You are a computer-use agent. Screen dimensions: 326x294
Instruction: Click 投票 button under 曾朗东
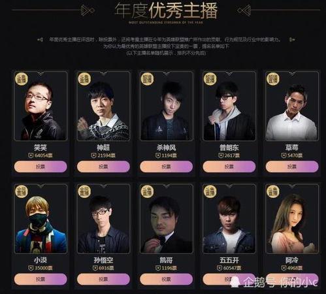tap(229, 167)
